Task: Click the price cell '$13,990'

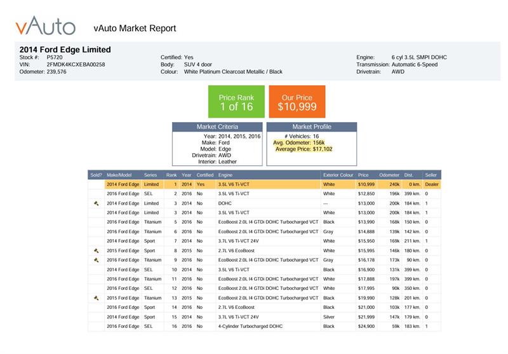Action: tap(366, 222)
